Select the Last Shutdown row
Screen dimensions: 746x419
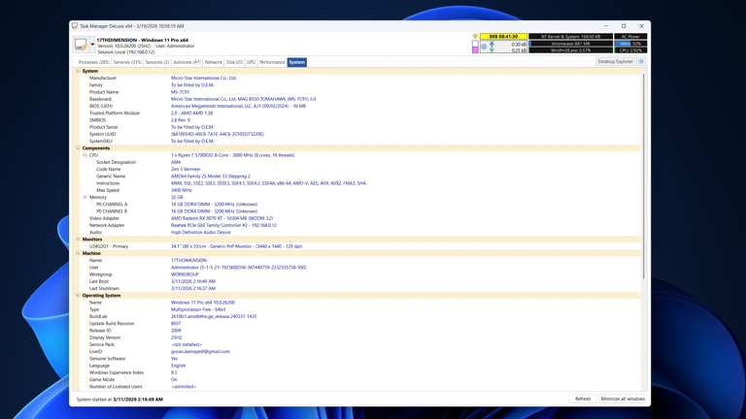pyautogui.click(x=360, y=288)
